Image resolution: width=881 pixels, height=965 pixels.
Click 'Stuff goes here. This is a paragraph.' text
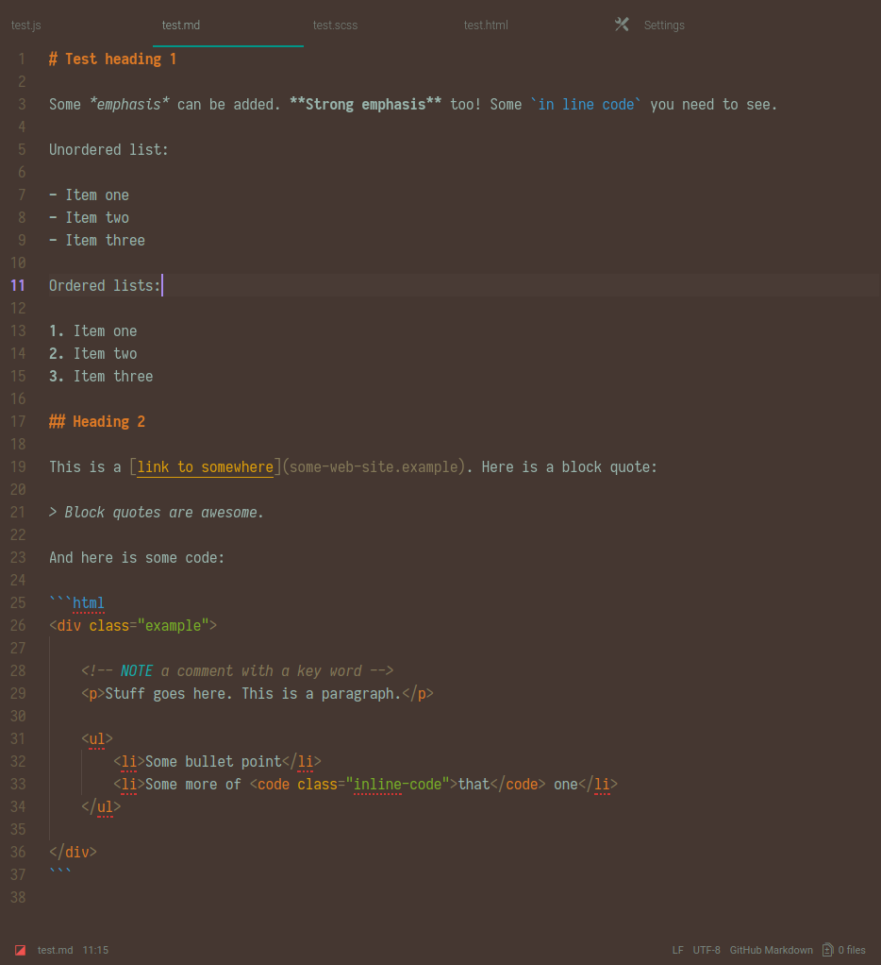(253, 694)
